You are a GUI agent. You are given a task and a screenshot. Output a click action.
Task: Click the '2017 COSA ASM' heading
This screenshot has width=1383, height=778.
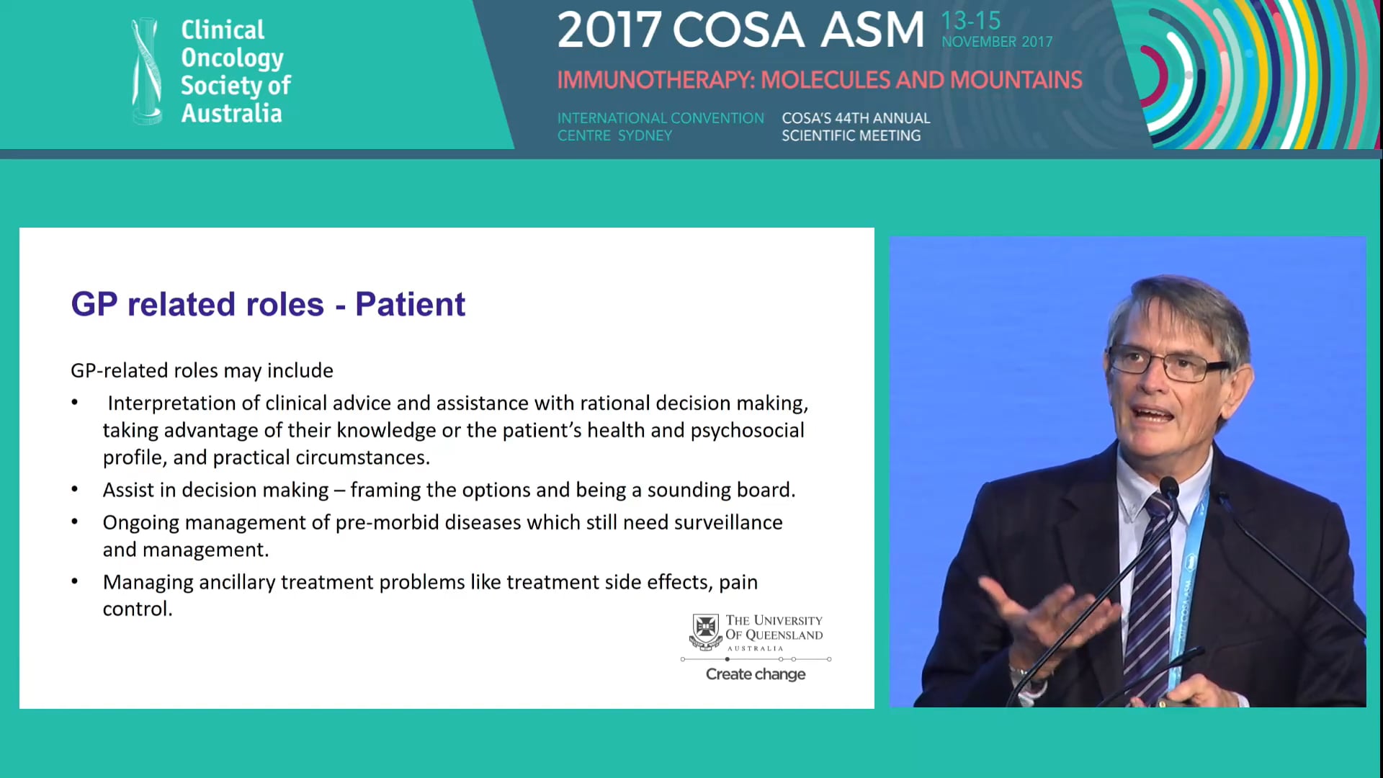[740, 30]
